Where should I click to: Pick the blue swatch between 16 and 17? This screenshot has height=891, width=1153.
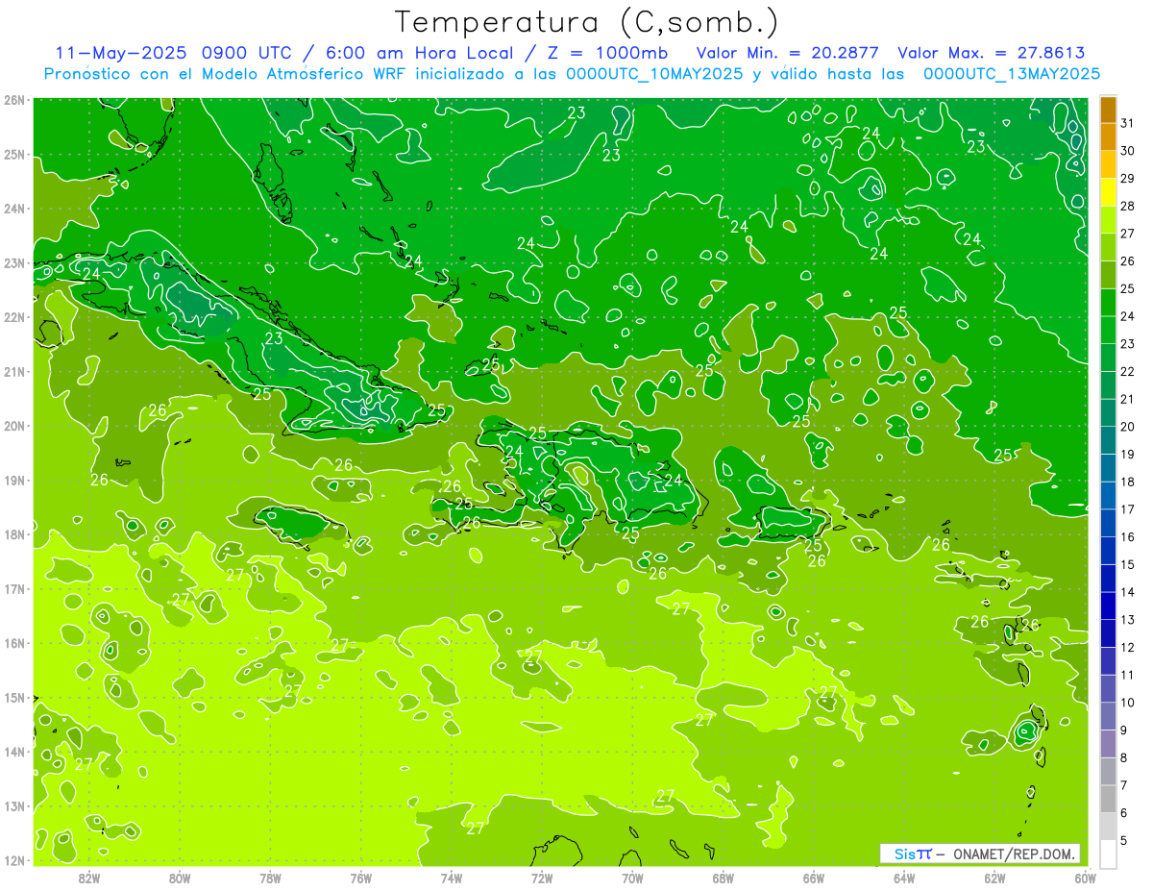(x=1108, y=524)
